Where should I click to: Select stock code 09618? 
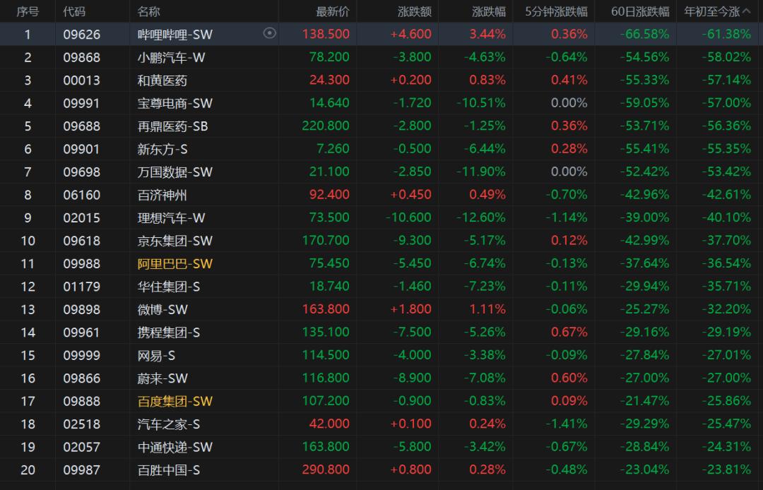[82, 241]
